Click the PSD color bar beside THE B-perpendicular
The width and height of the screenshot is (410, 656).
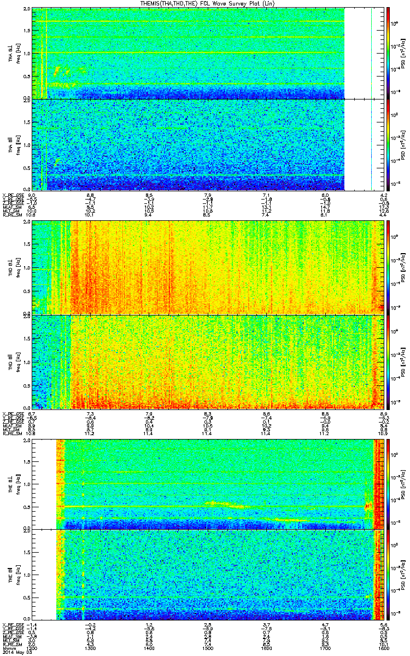click(x=388, y=484)
